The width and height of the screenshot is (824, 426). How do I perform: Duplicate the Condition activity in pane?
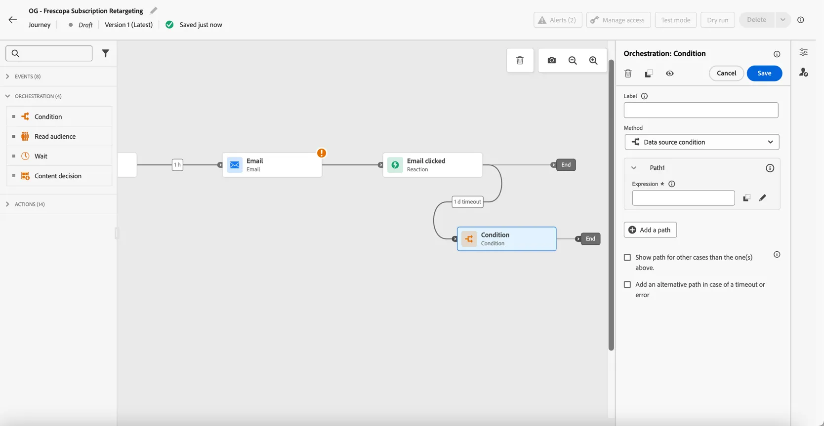point(649,73)
